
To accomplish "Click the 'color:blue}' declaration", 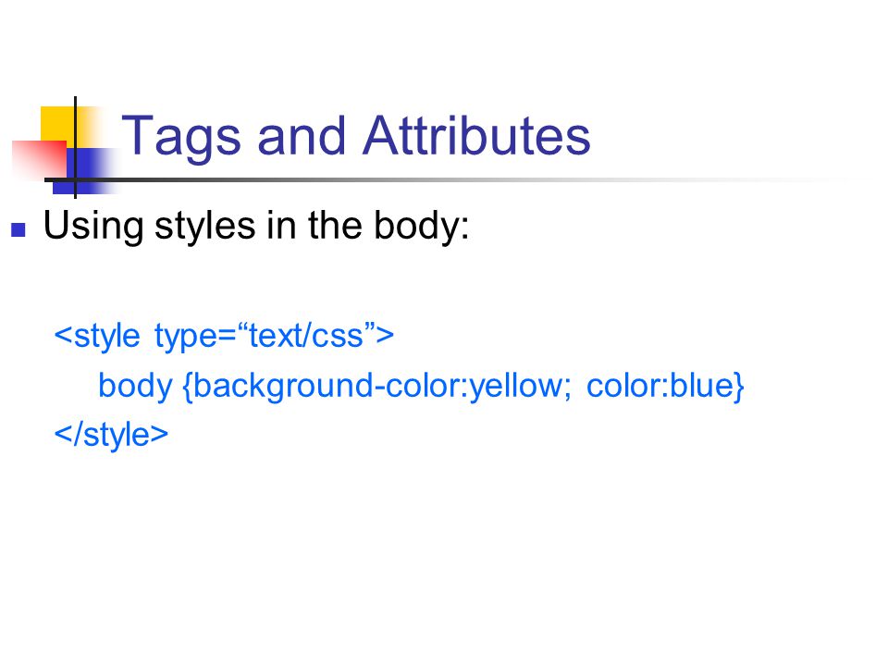I will click(665, 387).
